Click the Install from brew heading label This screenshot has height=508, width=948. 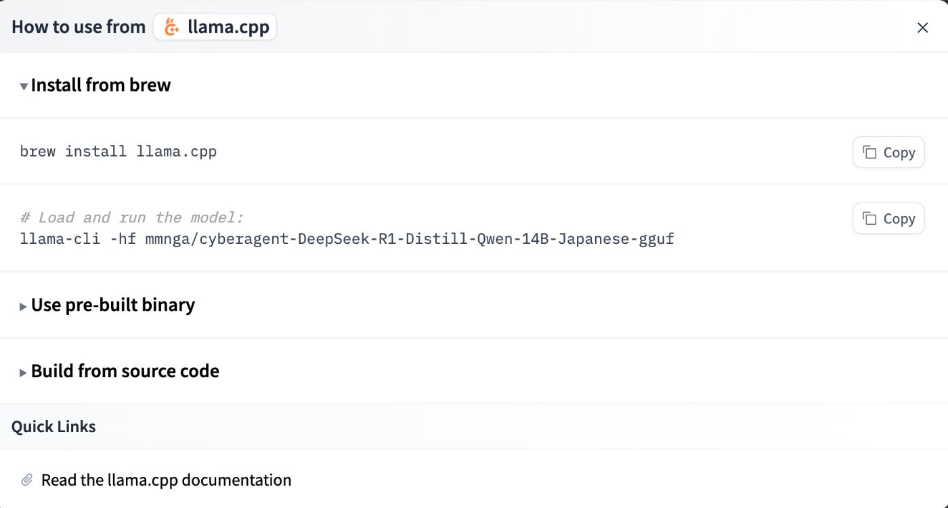click(x=101, y=85)
